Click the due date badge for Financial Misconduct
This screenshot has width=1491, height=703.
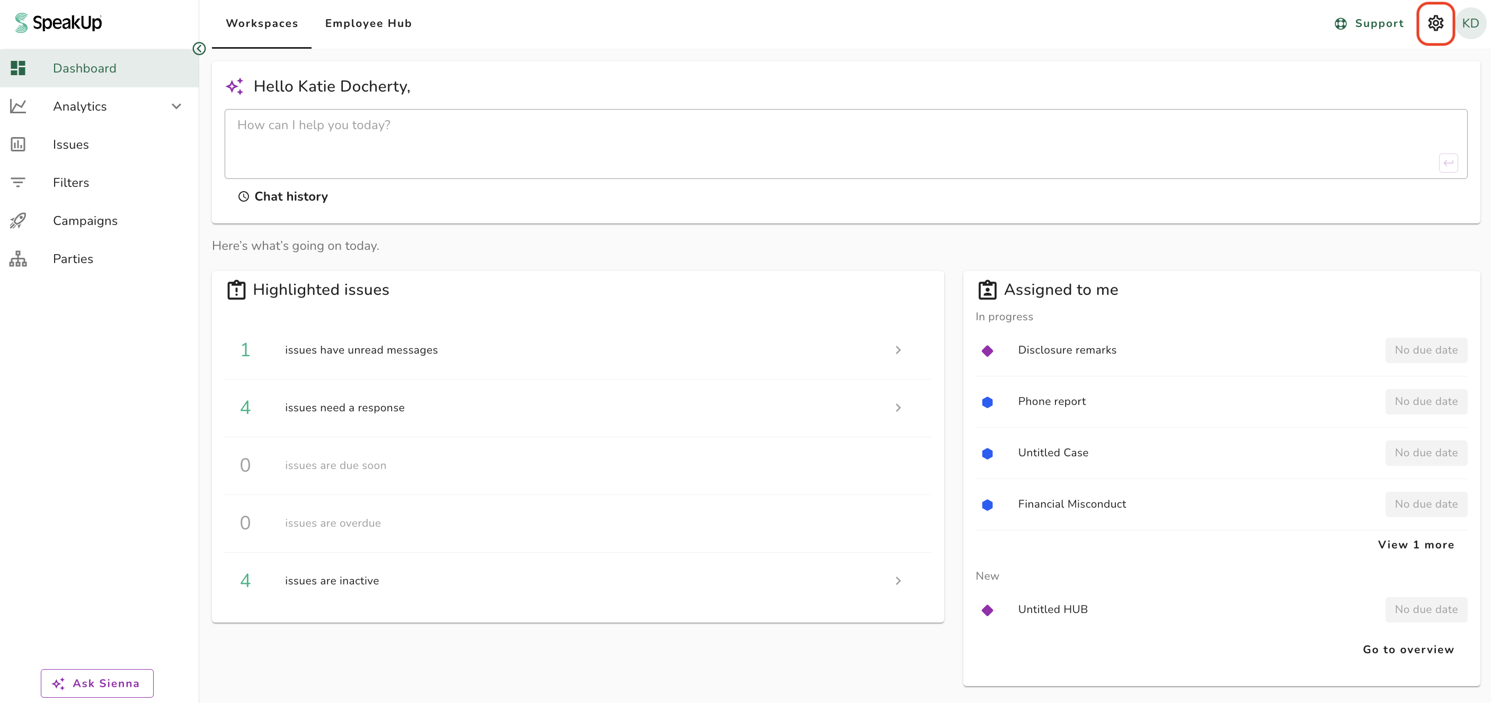click(1426, 504)
